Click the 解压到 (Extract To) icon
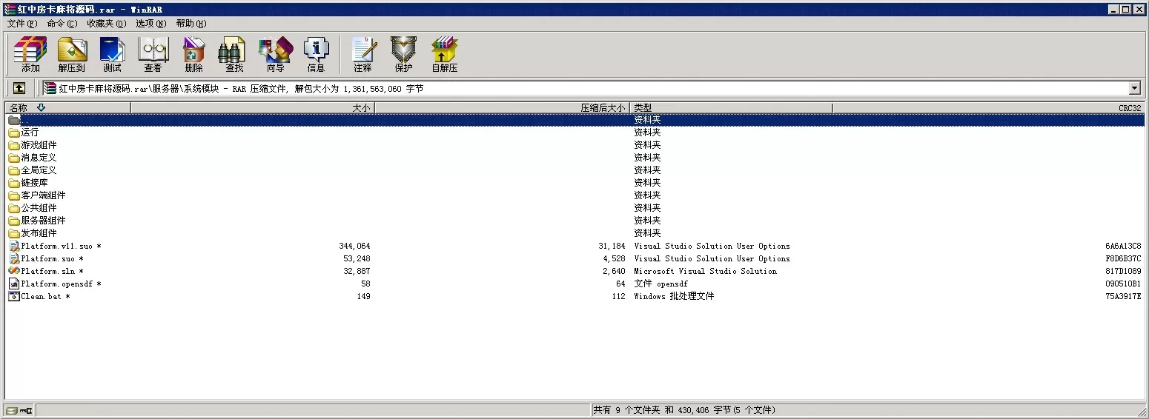 tap(72, 55)
